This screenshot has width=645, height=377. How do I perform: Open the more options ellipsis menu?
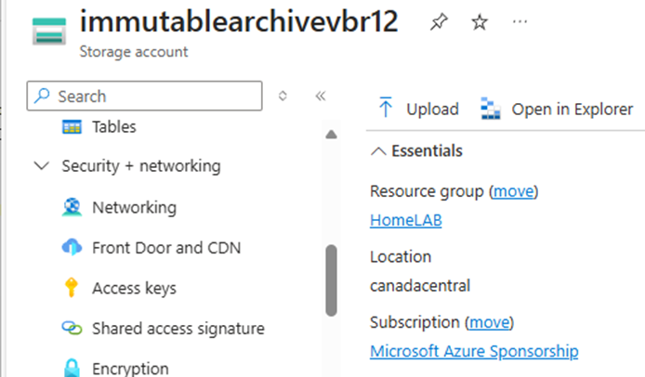click(x=520, y=22)
